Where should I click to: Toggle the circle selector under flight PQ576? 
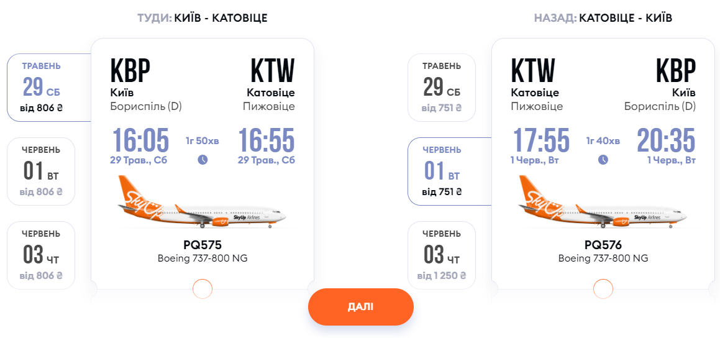[603, 289]
